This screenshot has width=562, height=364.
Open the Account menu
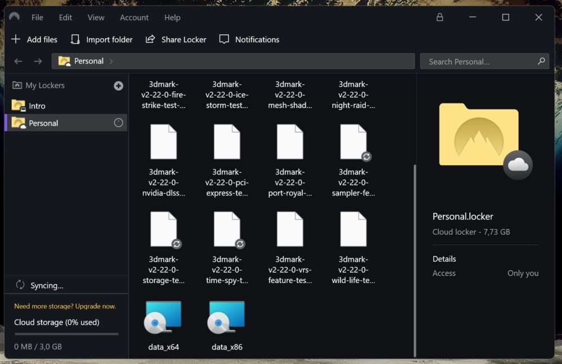coord(134,17)
